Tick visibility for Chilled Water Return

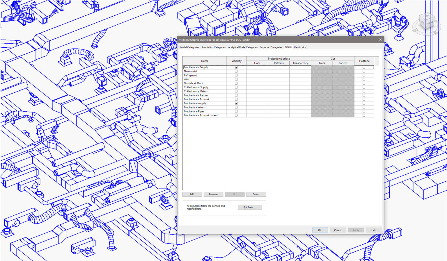pos(236,91)
